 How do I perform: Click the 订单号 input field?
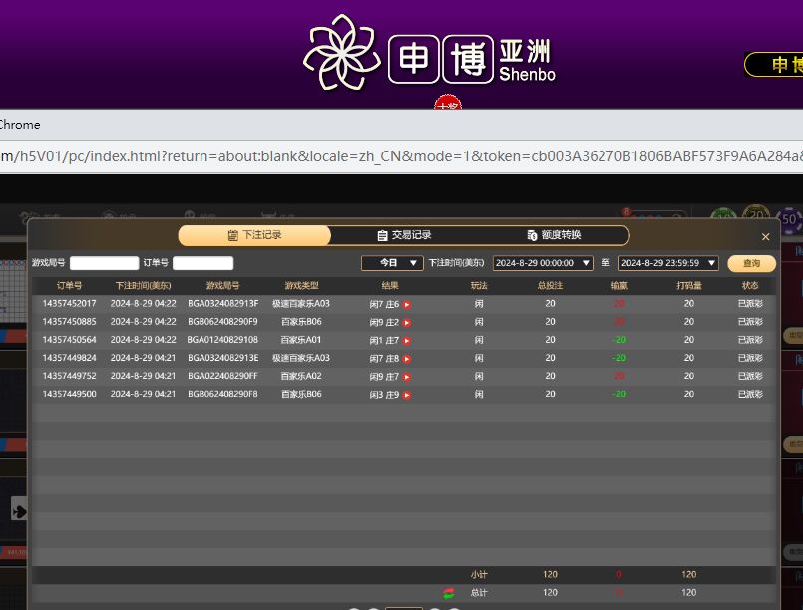pyautogui.click(x=202, y=263)
